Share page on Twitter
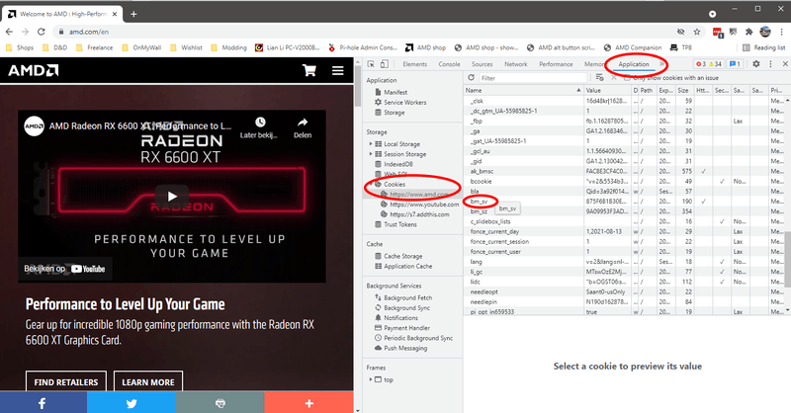Viewport: 791px width, 413px height. 132,403
